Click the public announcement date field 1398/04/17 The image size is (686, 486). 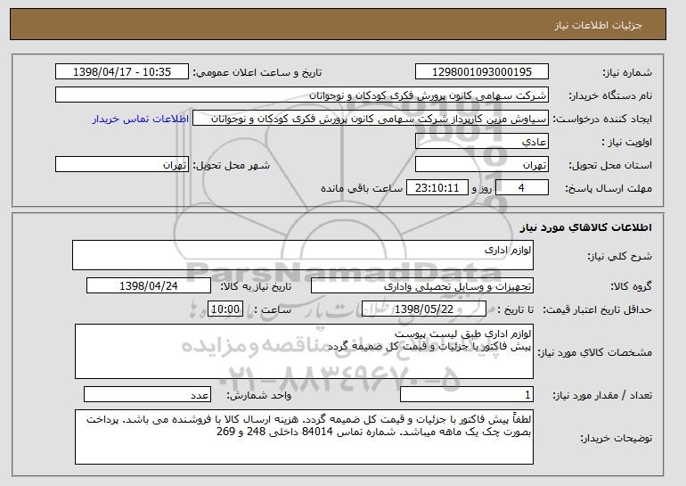(x=122, y=72)
